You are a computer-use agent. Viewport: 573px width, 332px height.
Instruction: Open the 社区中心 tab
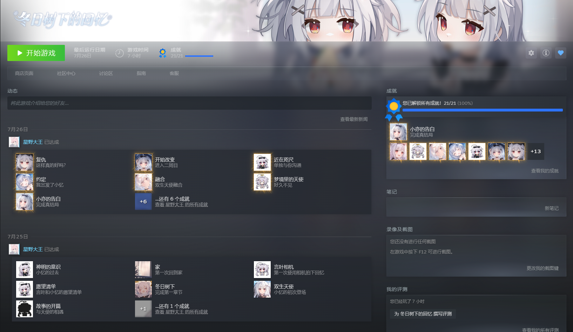[66, 73]
